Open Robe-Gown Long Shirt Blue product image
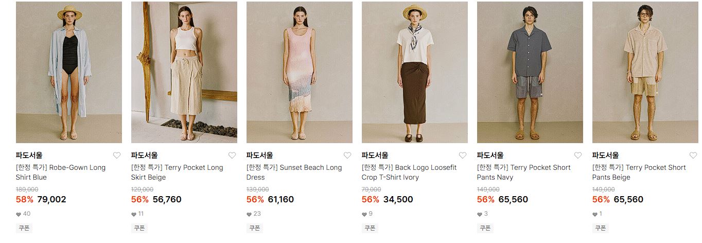The height and width of the screenshot is (243, 702). pyautogui.click(x=69, y=72)
